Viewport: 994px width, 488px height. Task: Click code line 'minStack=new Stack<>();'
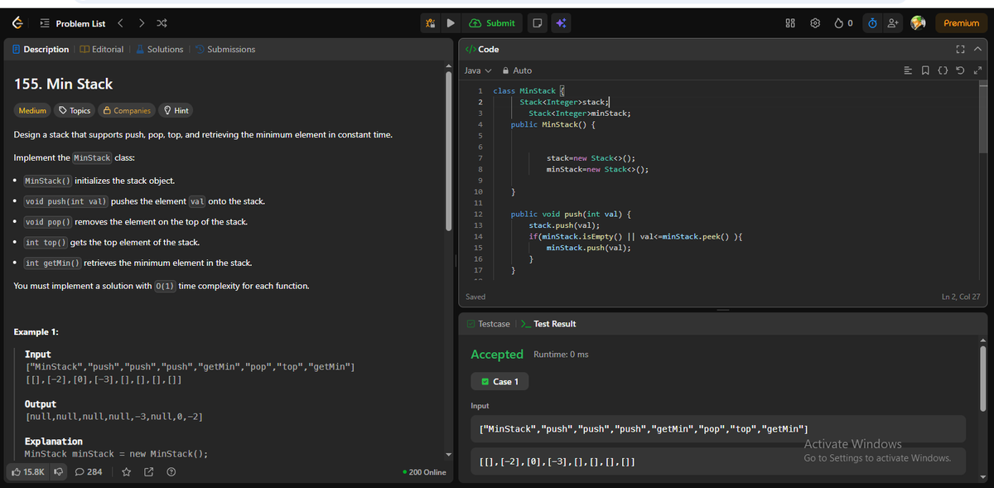(596, 169)
